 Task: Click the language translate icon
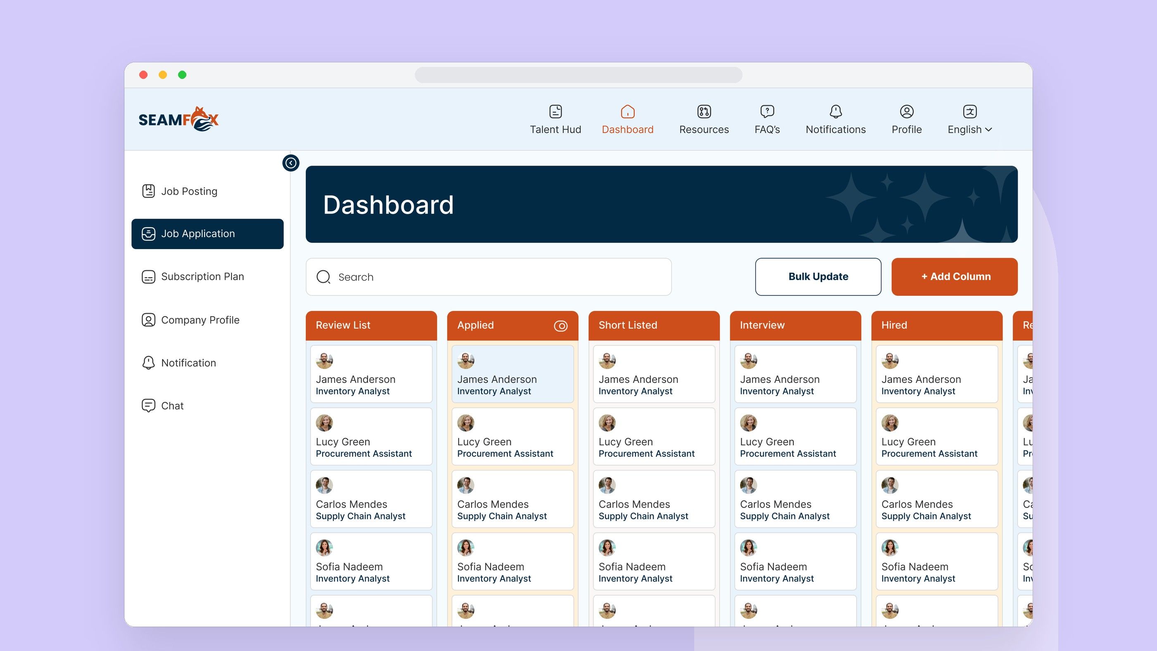coord(970,112)
